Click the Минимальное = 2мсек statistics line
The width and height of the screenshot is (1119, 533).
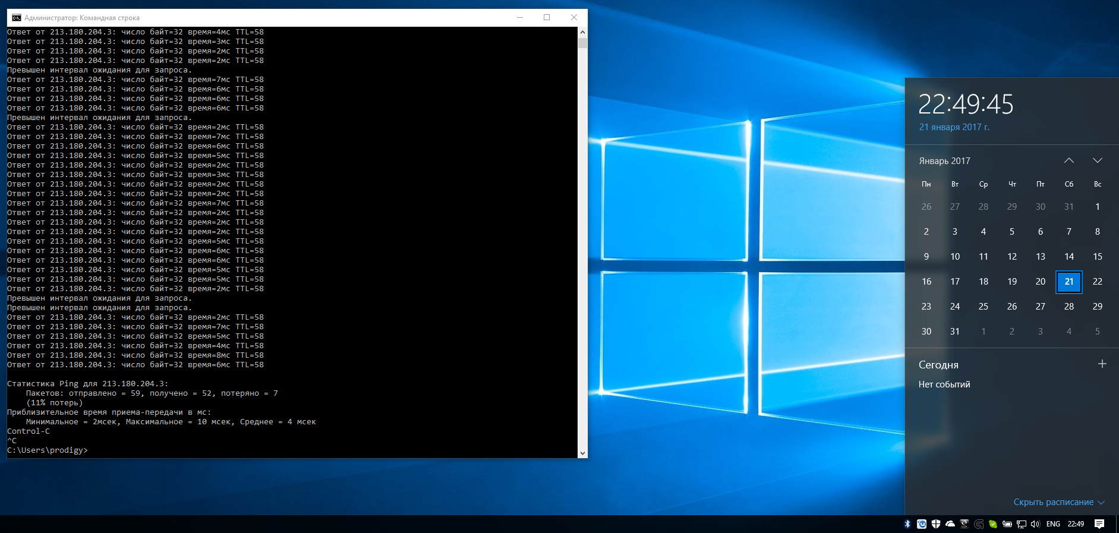[171, 422]
